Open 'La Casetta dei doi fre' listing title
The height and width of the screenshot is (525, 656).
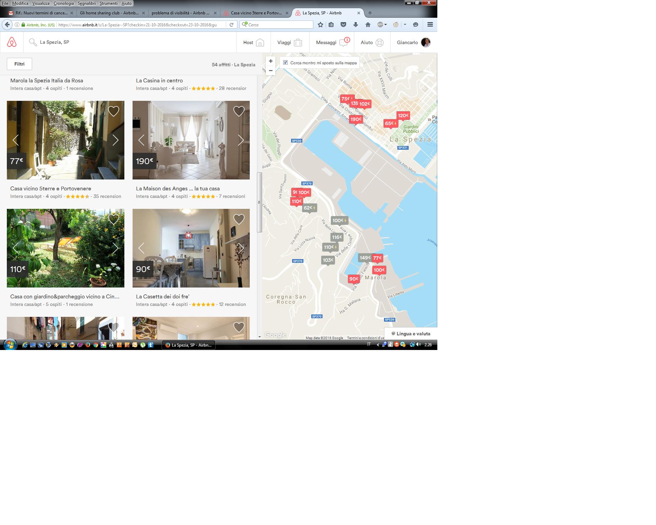[163, 297]
